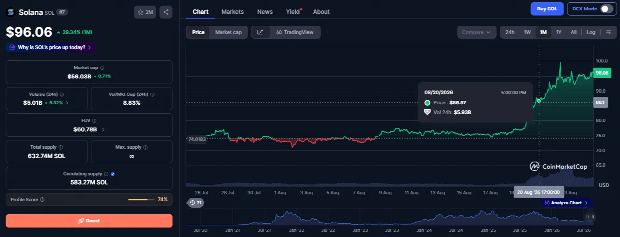This screenshot has width=620, height=237.
Task: Click the green 96.06 price axis label
Action: pos(601,73)
